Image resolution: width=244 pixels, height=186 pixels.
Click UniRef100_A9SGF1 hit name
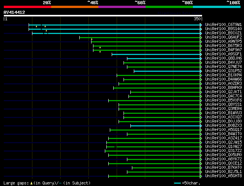click(223, 54)
